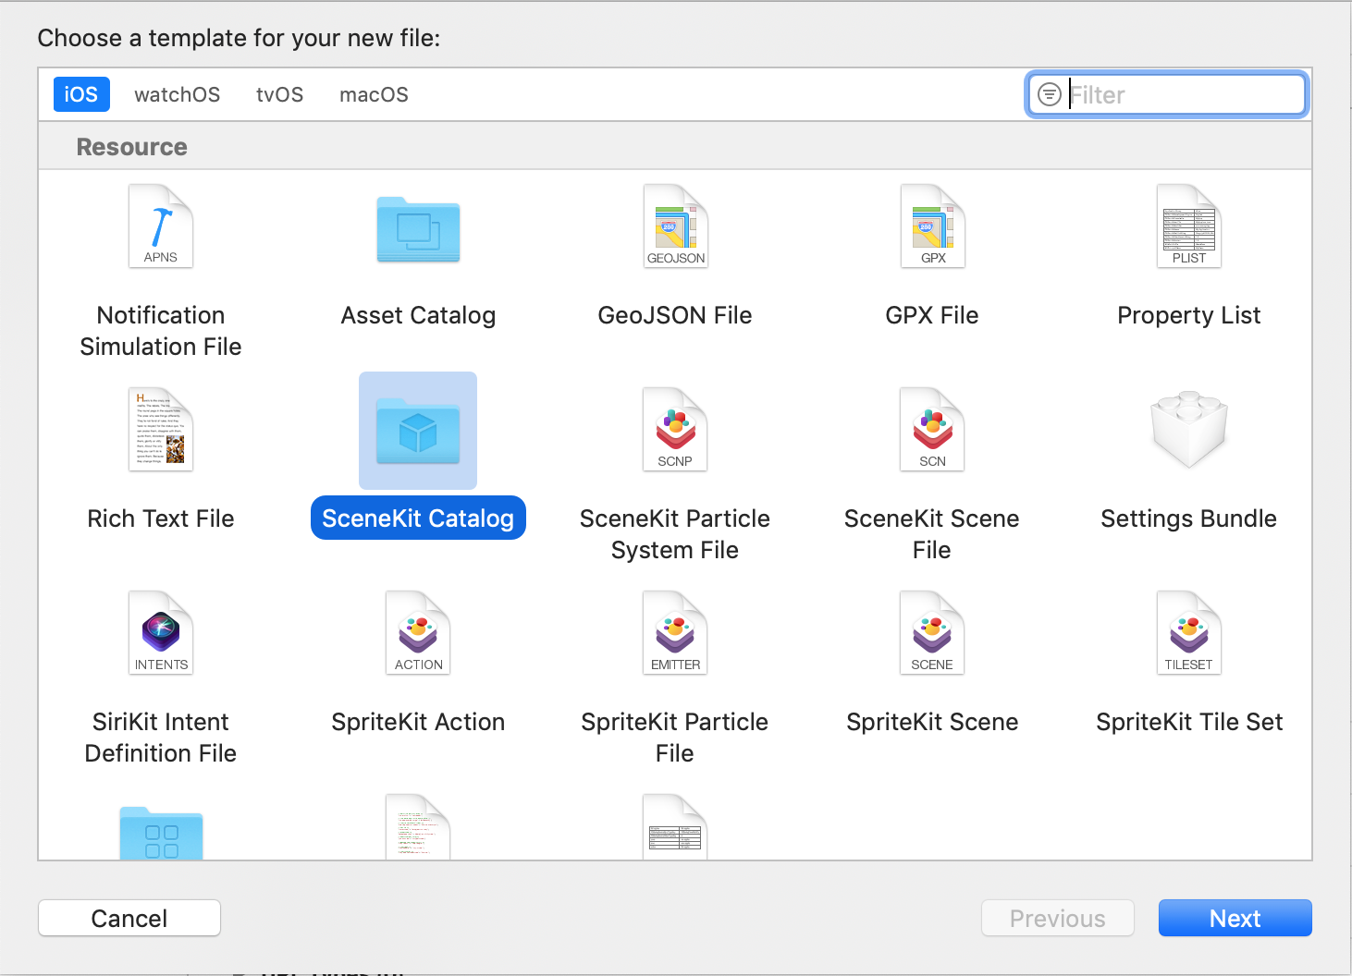Click the 'SpriteKit Action' label
Image resolution: width=1352 pixels, height=976 pixels.
point(418,723)
